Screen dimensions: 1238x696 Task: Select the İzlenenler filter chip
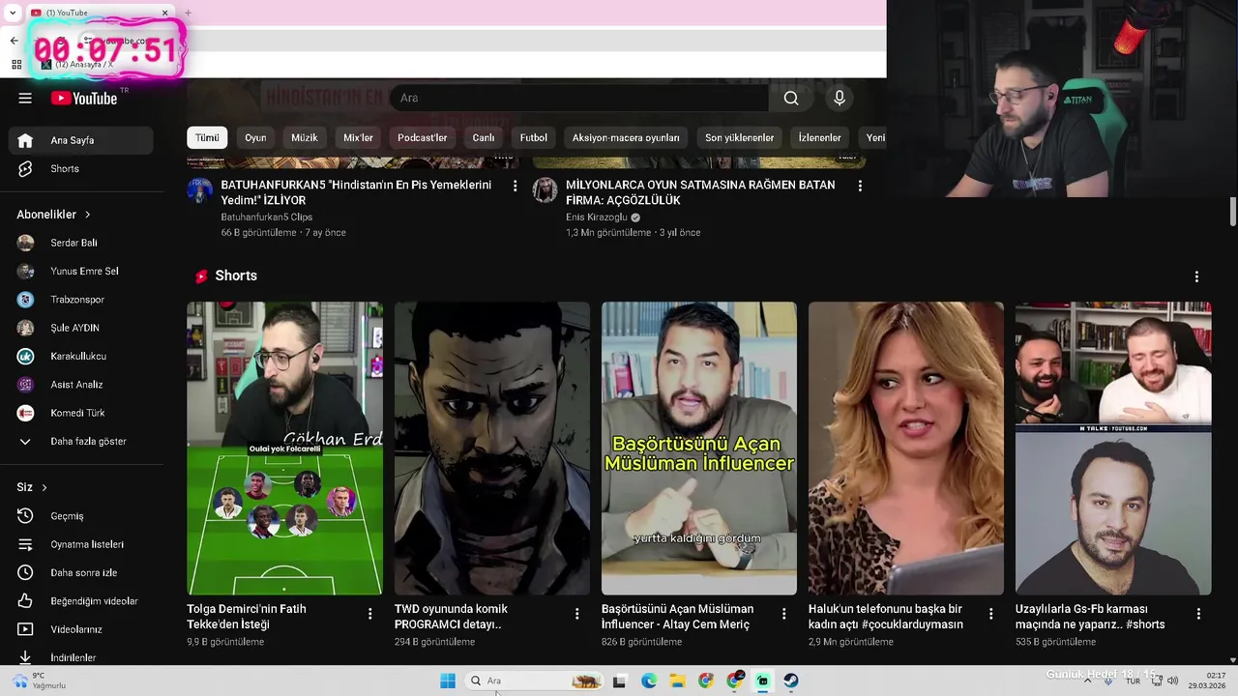pos(819,137)
